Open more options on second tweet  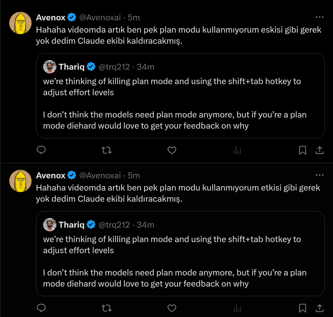pyautogui.click(x=319, y=175)
